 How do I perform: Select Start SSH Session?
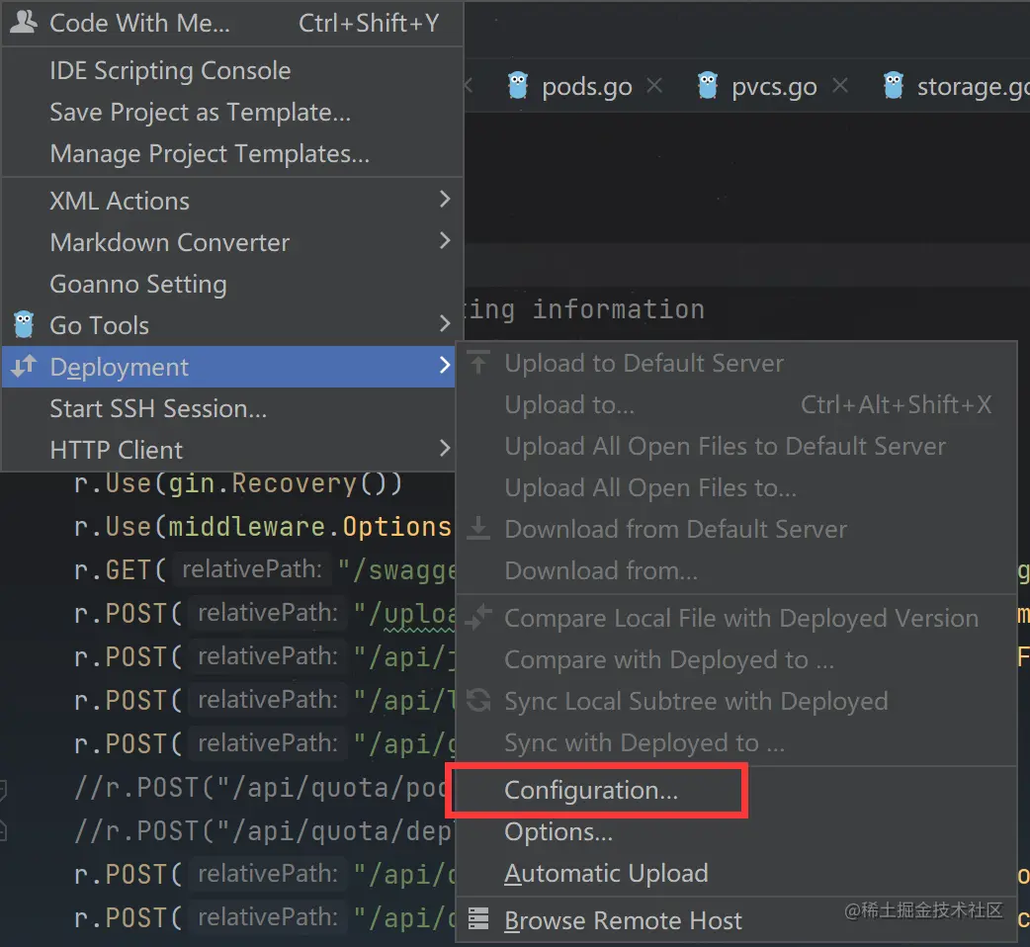(x=228, y=408)
